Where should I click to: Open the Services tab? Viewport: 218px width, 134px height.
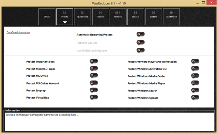pyautogui.click(x=136, y=17)
